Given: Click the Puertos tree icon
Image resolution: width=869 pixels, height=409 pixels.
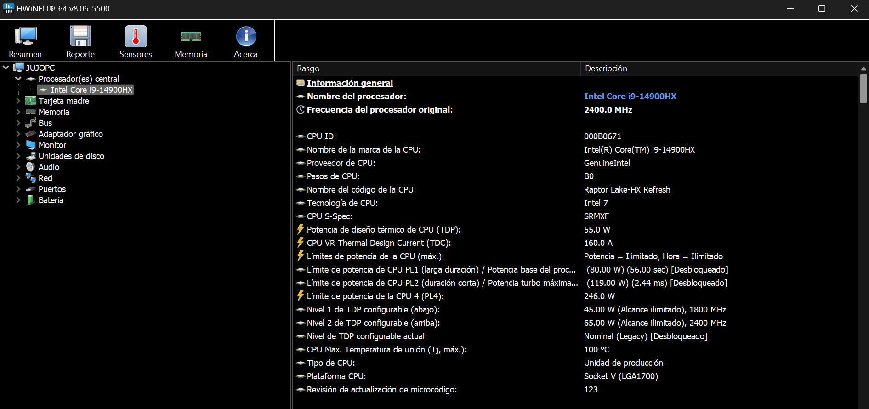Looking at the screenshot, I should pyautogui.click(x=31, y=189).
